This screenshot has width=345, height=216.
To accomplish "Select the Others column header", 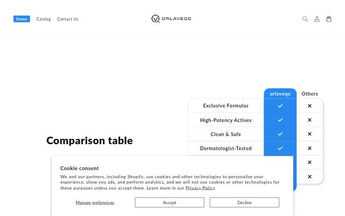I will click(309, 93).
